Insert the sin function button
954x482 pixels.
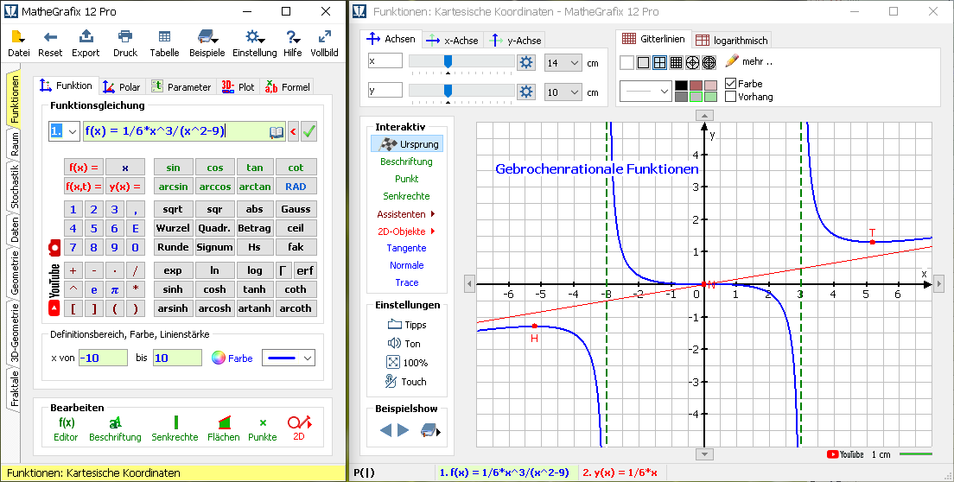[174, 168]
